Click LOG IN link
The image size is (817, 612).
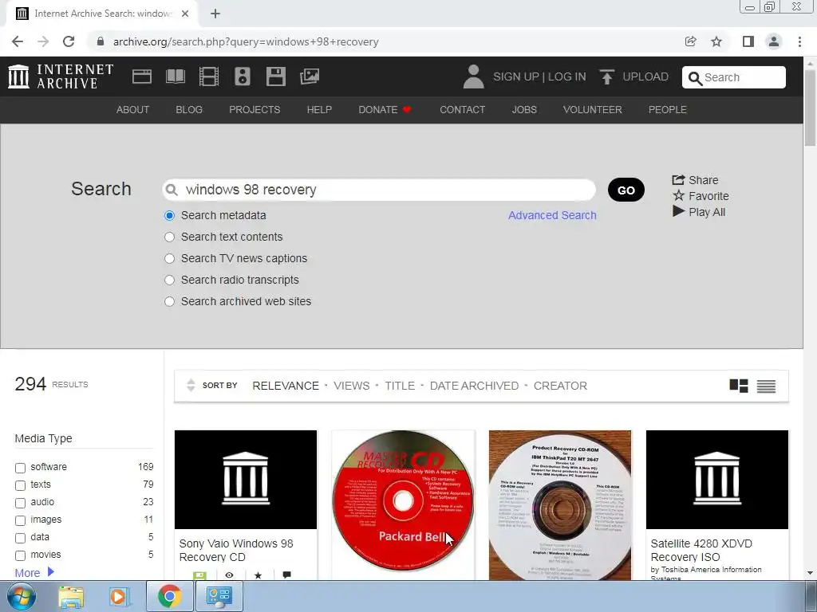(x=567, y=76)
